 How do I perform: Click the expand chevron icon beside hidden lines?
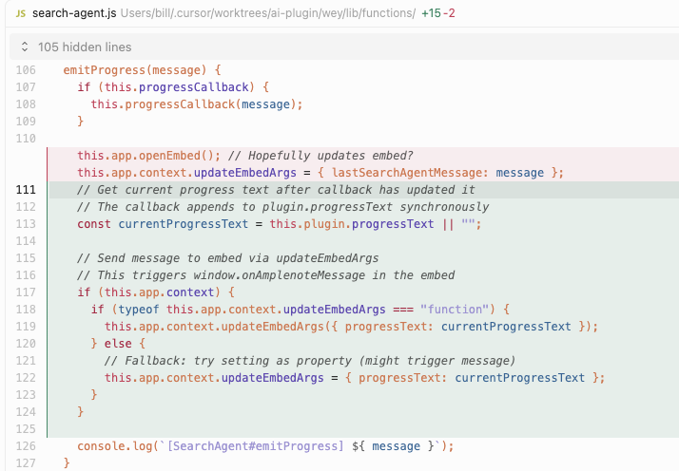25,47
